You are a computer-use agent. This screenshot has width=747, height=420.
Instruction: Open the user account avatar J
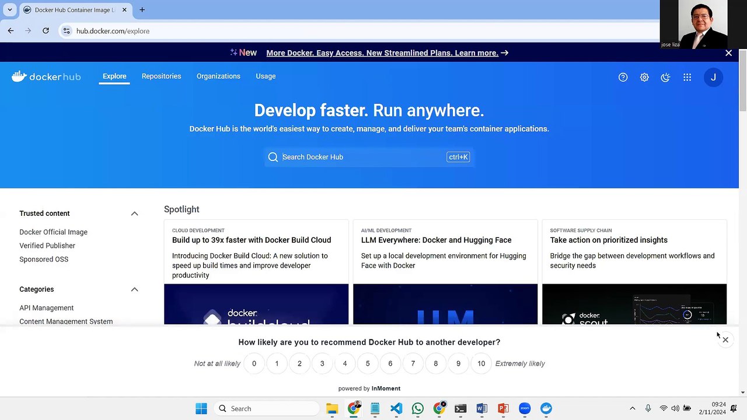(x=713, y=77)
